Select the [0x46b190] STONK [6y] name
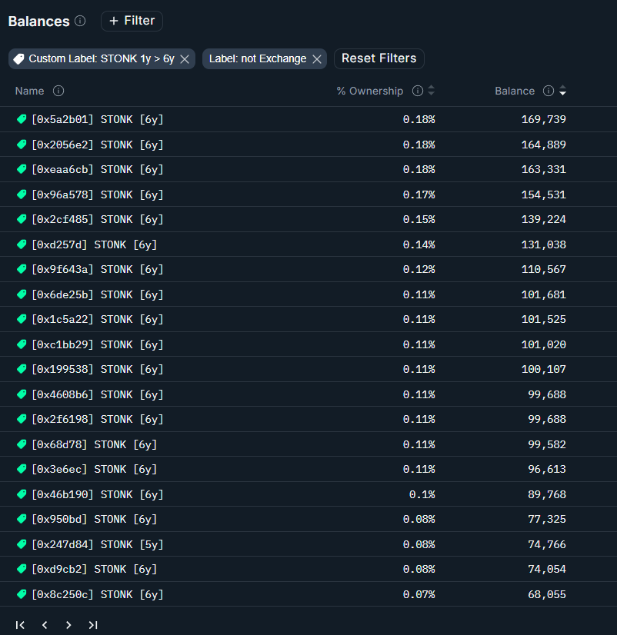The image size is (617, 635). [97, 494]
